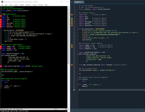Click the warning icon beside import pandas
Screen dimensions: 145x112
click(x=72, y=47)
